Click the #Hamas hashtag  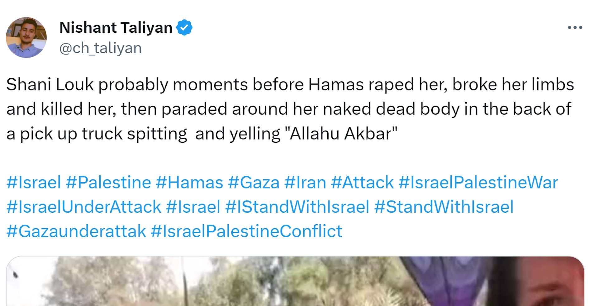189,183
